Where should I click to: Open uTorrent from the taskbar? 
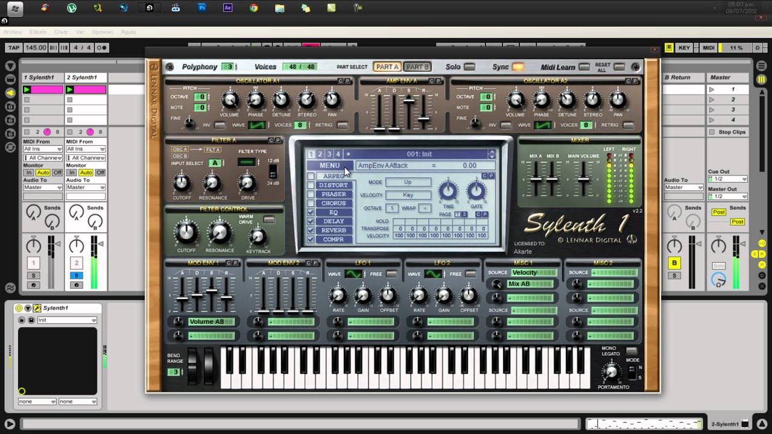(72, 8)
